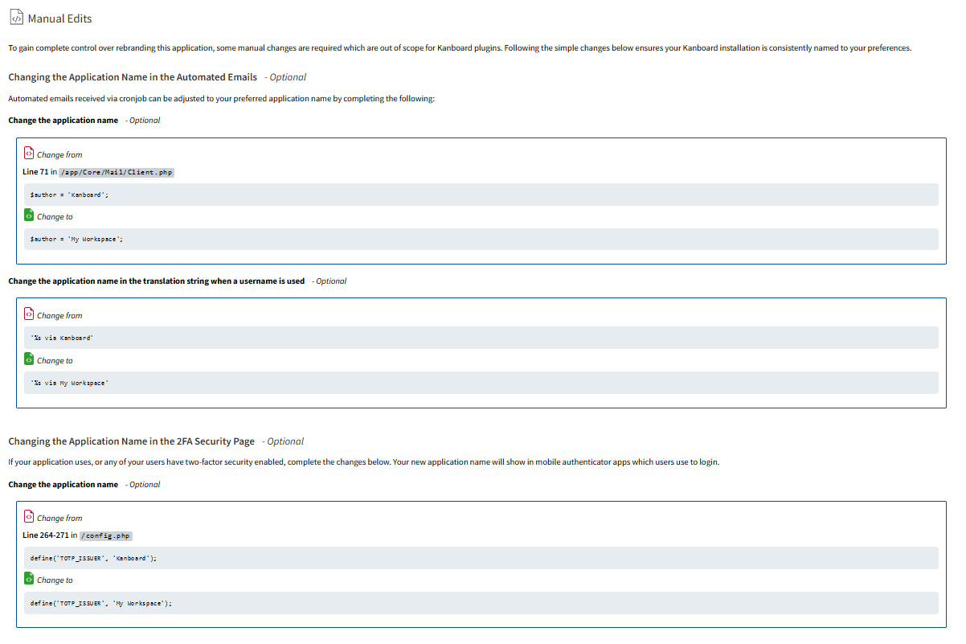Image resolution: width=966 pixels, height=644 pixels.
Task: Click heading Changing the Application Name in the Automated Emails
Action: [x=133, y=77]
